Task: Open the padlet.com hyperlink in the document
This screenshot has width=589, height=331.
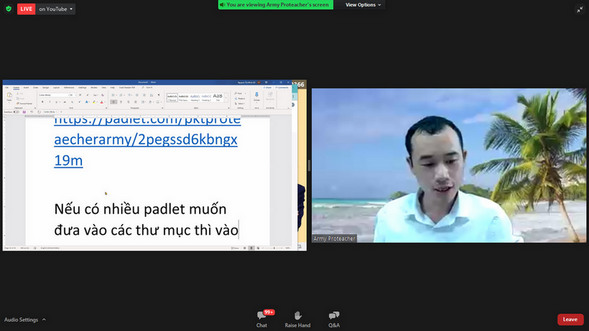Action: pos(146,139)
